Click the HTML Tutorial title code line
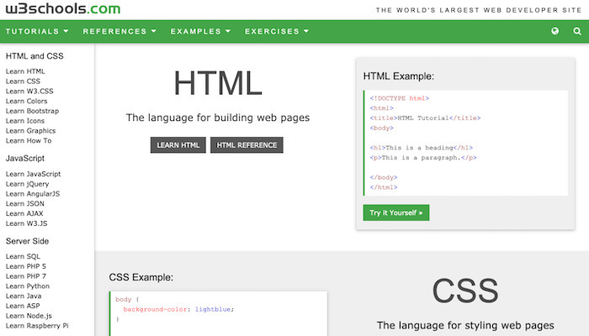 click(x=425, y=118)
